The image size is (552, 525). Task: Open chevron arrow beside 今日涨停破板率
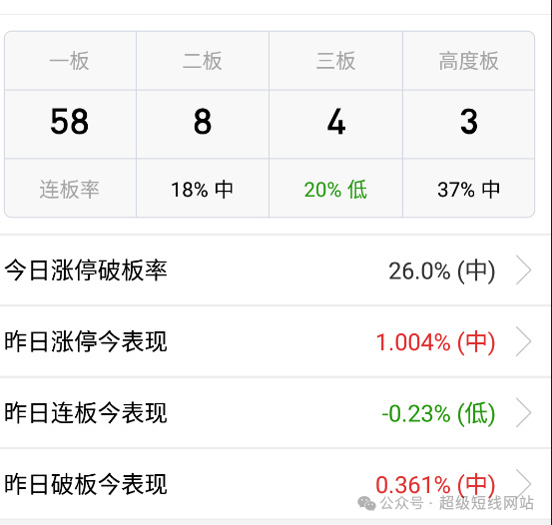[524, 270]
